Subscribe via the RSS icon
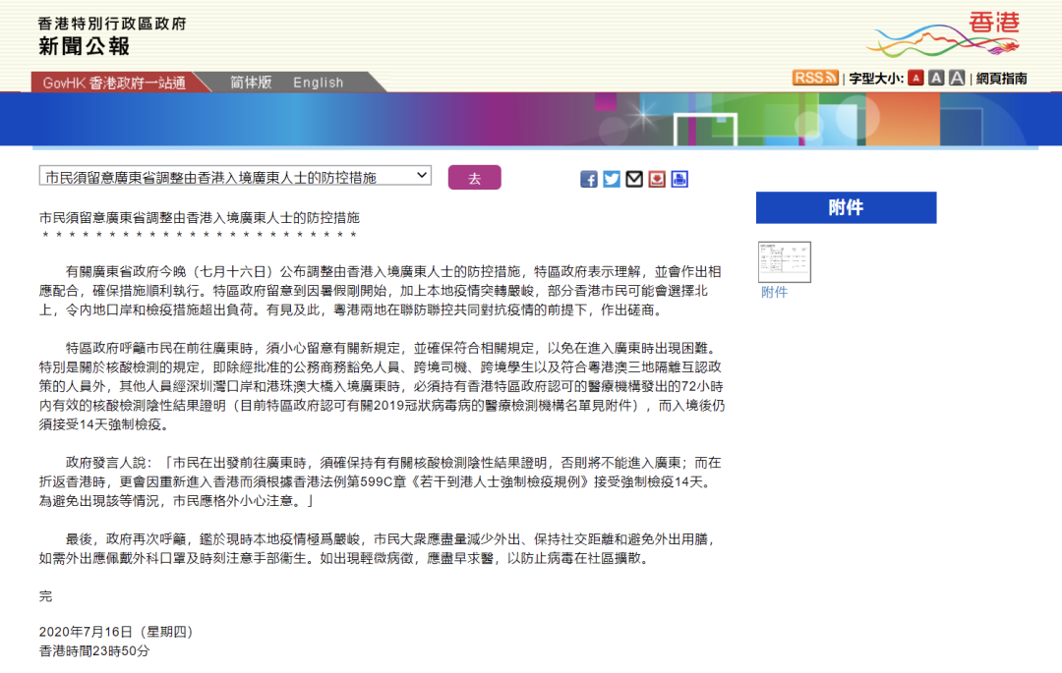 click(x=815, y=78)
